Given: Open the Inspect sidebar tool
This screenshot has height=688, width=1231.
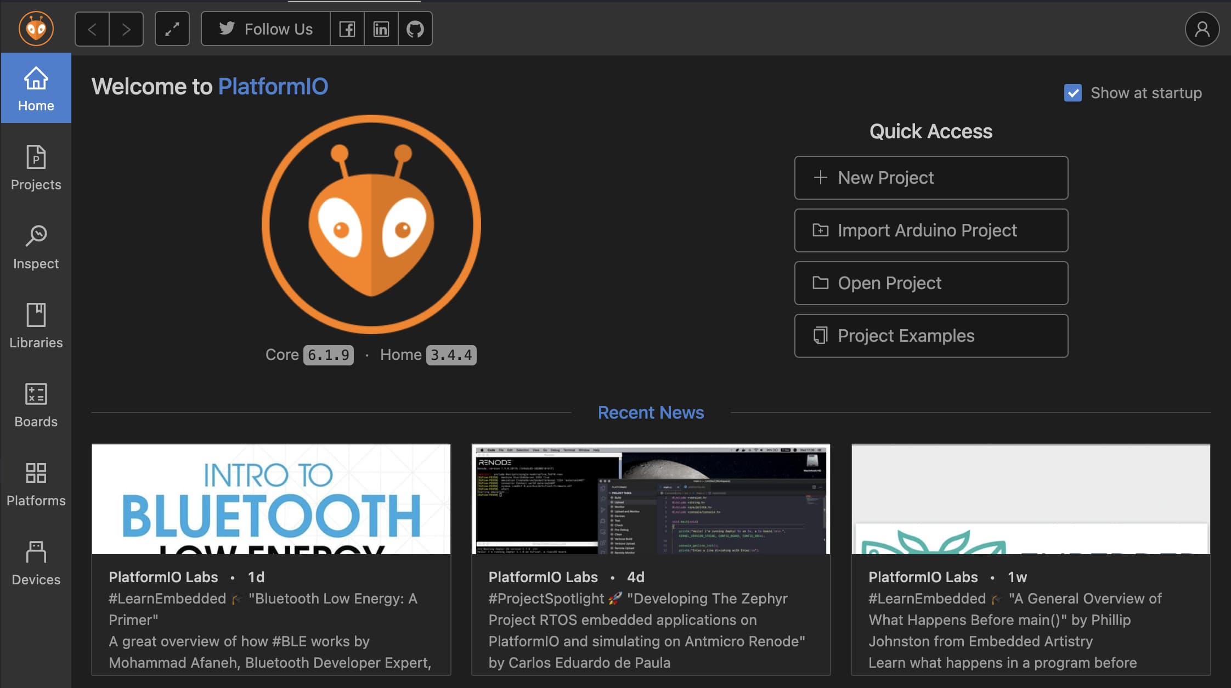Looking at the screenshot, I should pyautogui.click(x=36, y=247).
